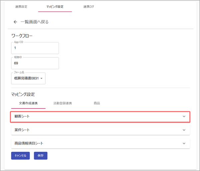Click the 保存 button
The width and height of the screenshot is (200, 171).
coord(41,155)
